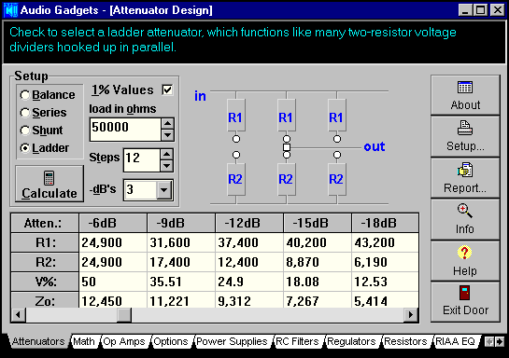Screen dimensions: 509x358
Task: Open Help question mark button
Action: 465,261
